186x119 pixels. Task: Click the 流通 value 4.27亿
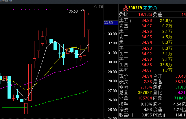179,110
